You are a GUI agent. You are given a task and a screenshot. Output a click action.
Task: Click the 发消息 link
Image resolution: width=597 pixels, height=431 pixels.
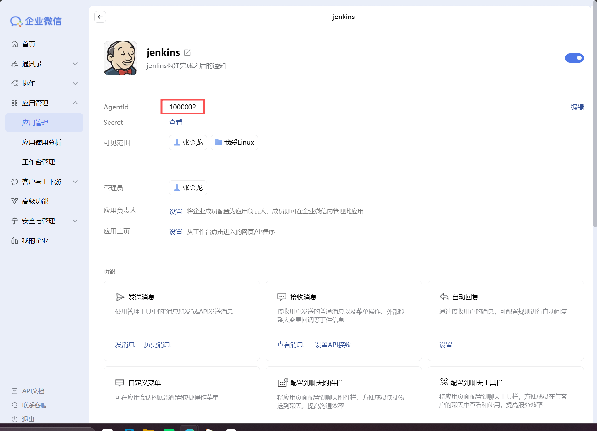(125, 345)
